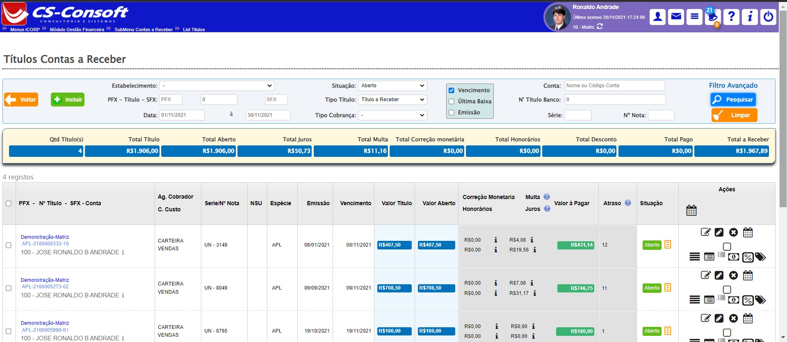
Task: Go to Módulo Gestão Financeira breadcrumb
Action: pos(77,29)
